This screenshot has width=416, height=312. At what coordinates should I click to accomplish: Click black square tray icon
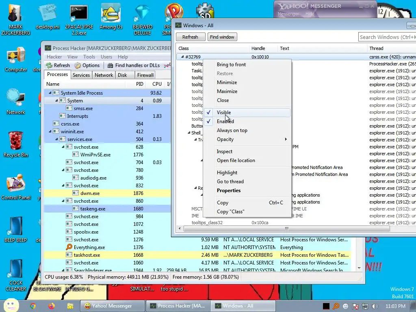coord(326,306)
